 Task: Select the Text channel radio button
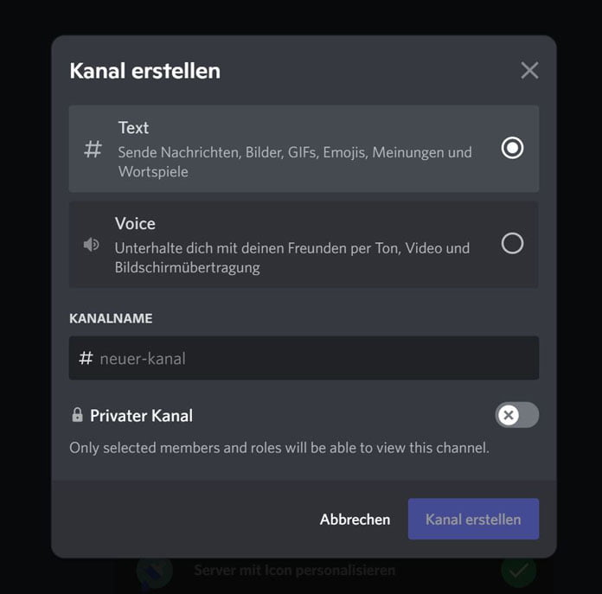[x=512, y=149]
